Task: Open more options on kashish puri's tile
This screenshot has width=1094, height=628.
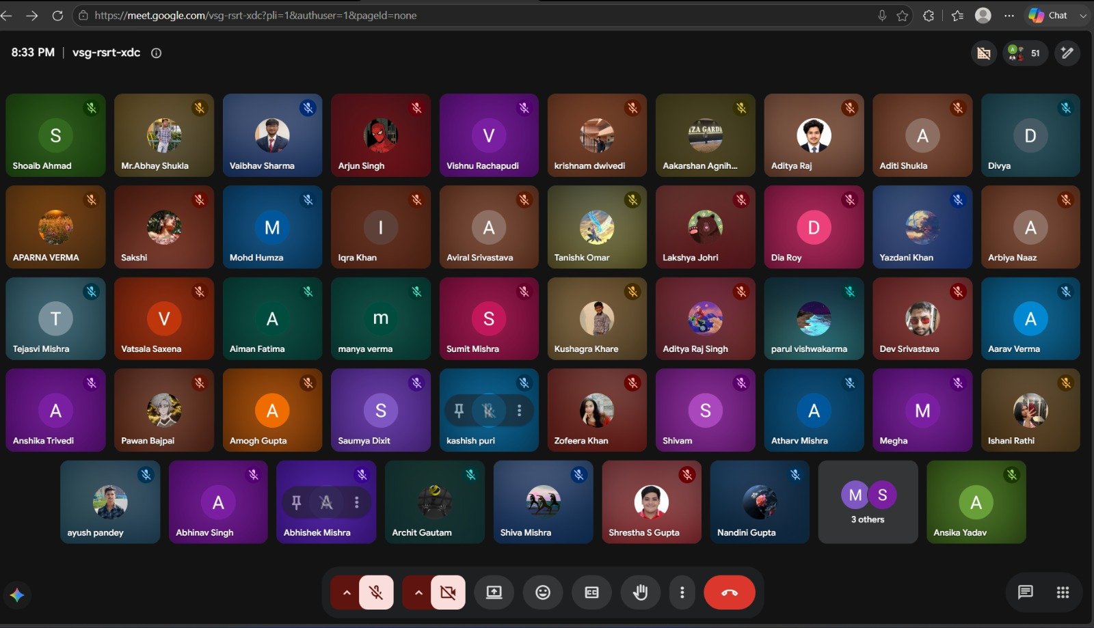Action: 519,410
